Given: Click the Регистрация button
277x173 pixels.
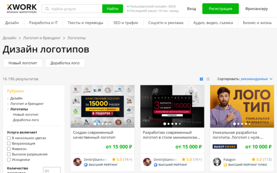Looking at the screenshot, I should (221, 9).
